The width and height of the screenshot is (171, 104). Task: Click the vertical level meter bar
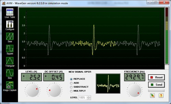[x=167, y=36]
